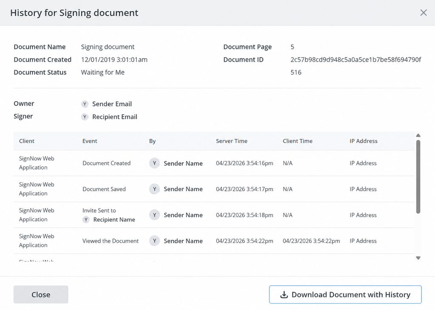Click the By column header

pyautogui.click(x=153, y=141)
